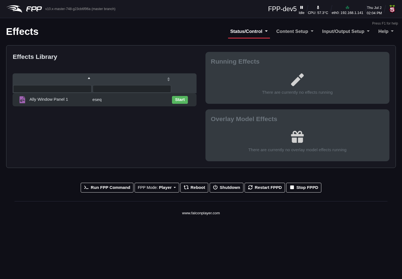Click the eth0: 192.168.1.141 address text
Screen dimensions: 402x279
click(x=348, y=13)
